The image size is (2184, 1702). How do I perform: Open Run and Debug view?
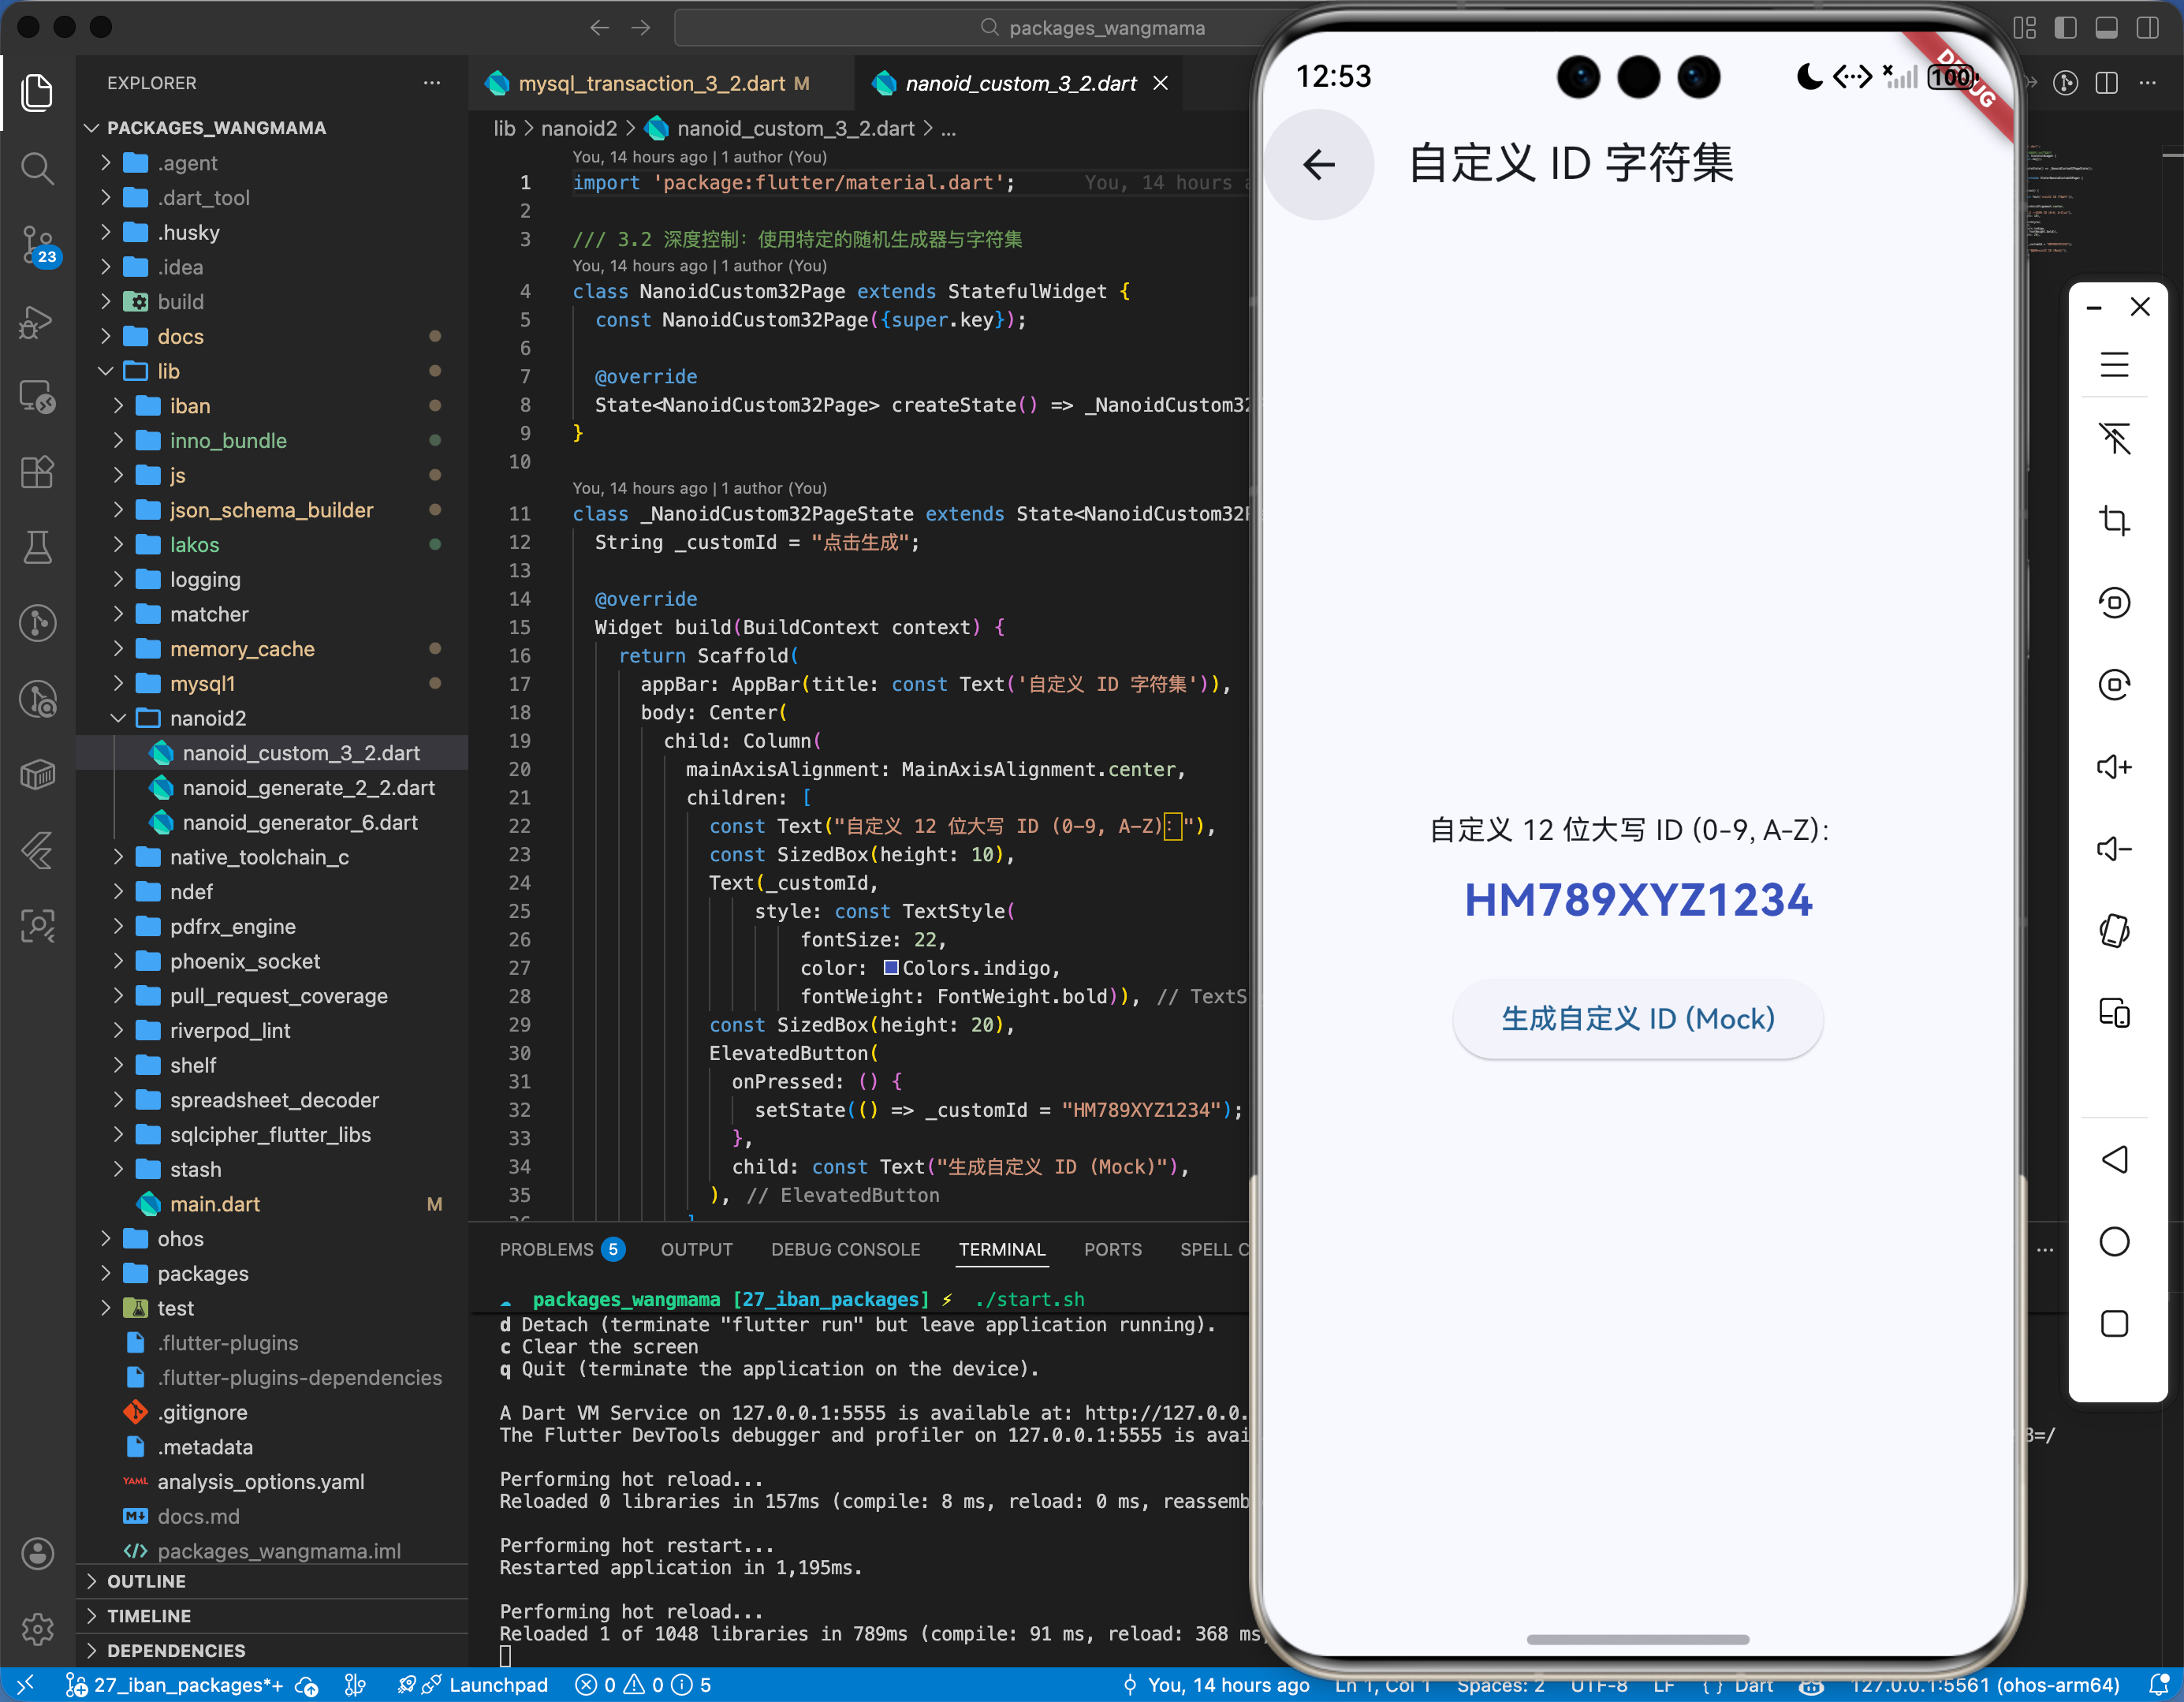click(x=37, y=321)
